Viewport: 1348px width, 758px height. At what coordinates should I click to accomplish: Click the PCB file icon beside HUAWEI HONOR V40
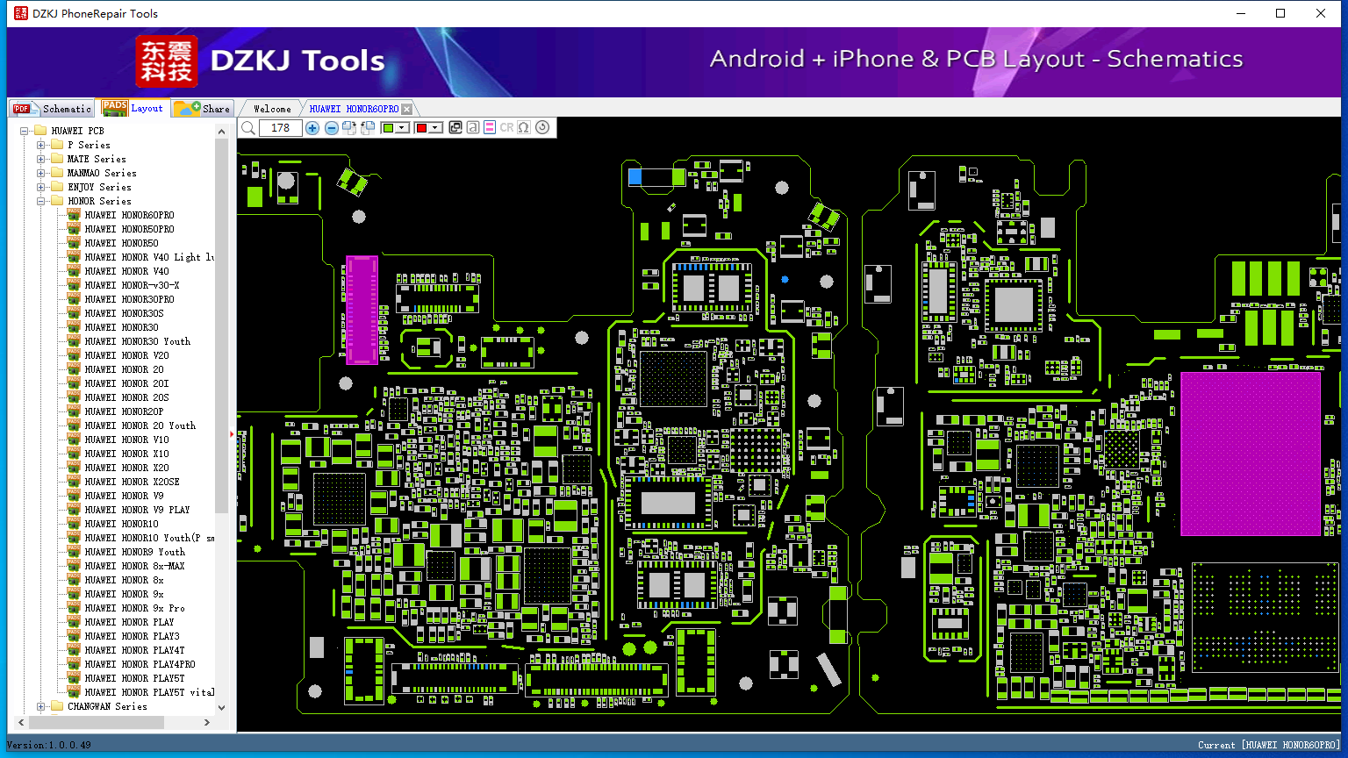[74, 271]
